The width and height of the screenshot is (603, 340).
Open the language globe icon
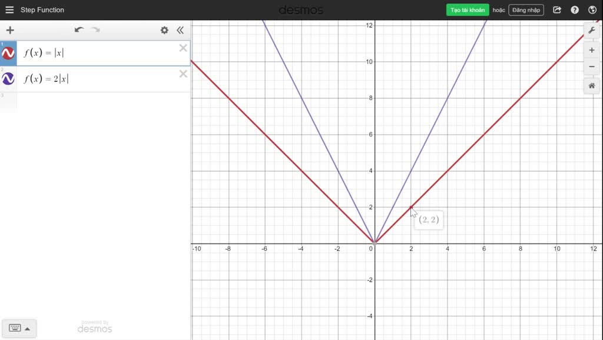(x=592, y=10)
